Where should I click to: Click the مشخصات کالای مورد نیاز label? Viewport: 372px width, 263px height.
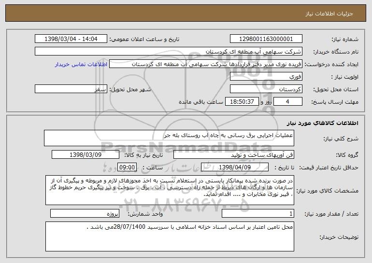(x=328, y=191)
